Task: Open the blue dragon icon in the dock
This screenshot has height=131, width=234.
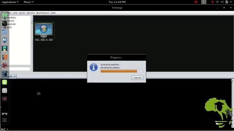Action: [4, 74]
